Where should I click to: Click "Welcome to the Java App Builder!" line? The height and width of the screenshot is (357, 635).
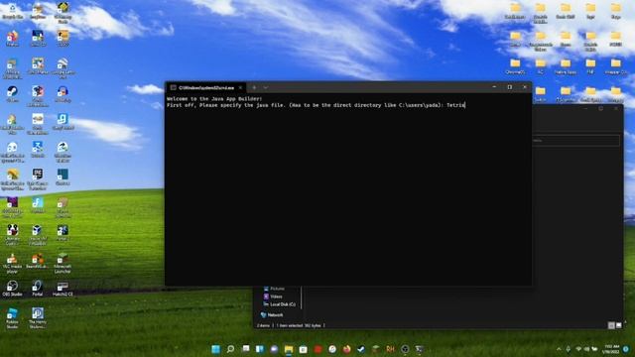(x=214, y=99)
